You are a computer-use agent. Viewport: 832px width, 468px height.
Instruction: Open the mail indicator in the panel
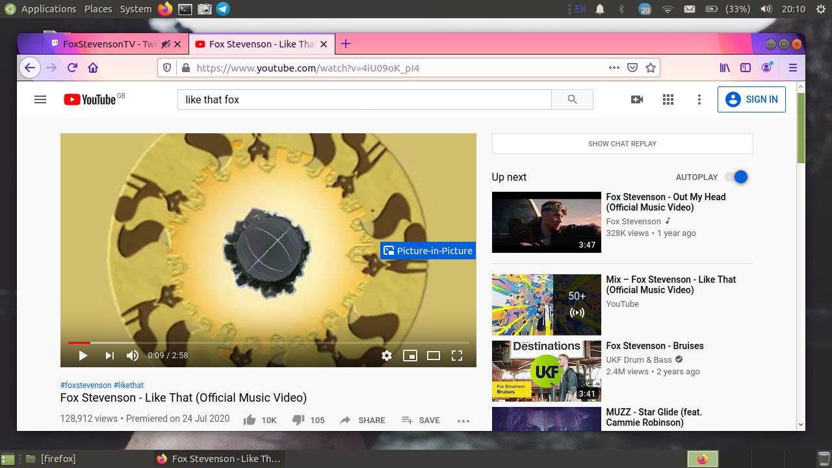tap(690, 9)
